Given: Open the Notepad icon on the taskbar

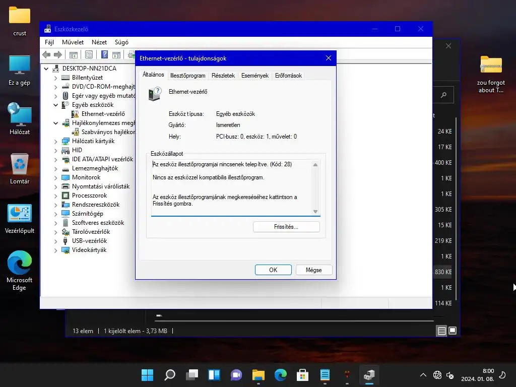Looking at the screenshot, I should tap(325, 375).
